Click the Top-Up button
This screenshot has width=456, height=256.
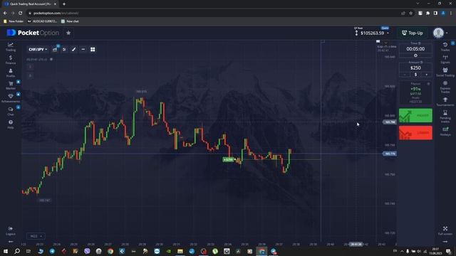pyautogui.click(x=412, y=33)
